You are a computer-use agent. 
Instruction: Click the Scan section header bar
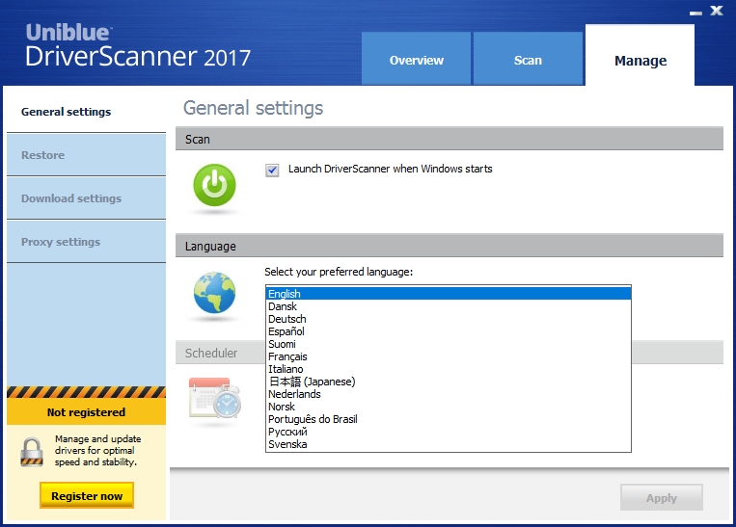tap(450, 139)
